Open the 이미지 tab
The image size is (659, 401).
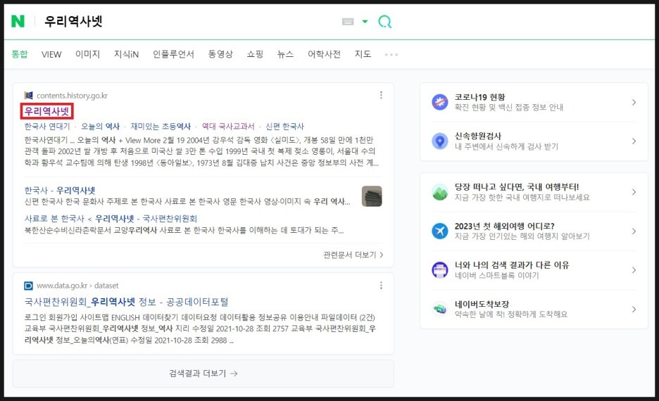(x=87, y=54)
